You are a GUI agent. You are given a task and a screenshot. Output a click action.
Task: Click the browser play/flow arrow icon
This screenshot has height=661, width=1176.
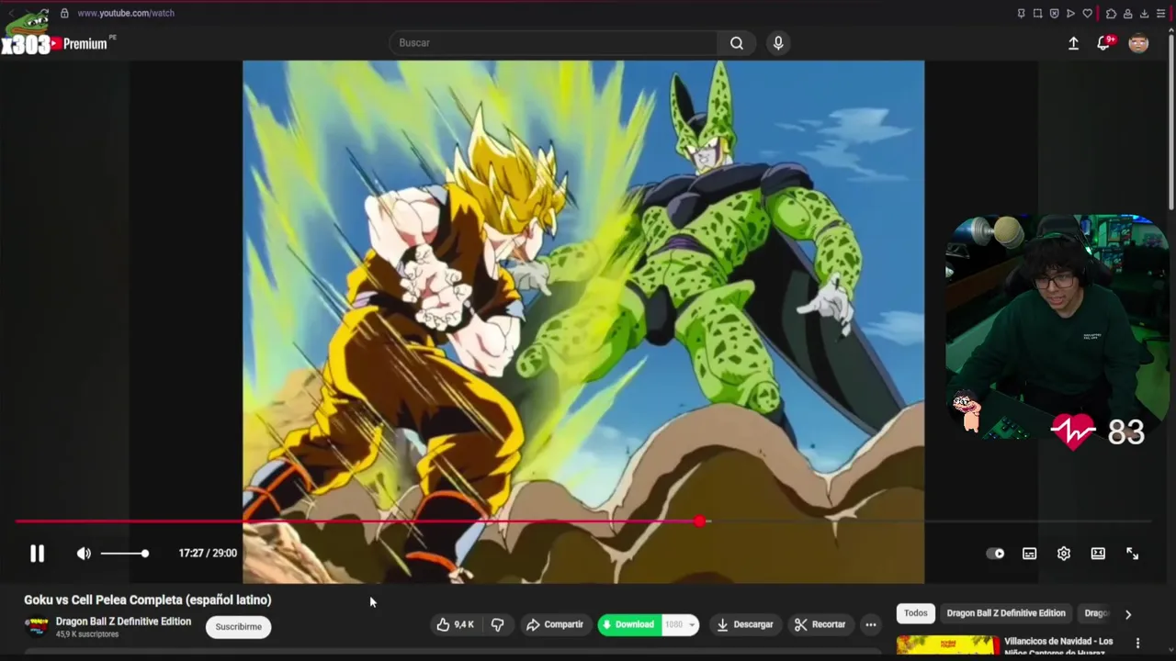[x=1070, y=13]
